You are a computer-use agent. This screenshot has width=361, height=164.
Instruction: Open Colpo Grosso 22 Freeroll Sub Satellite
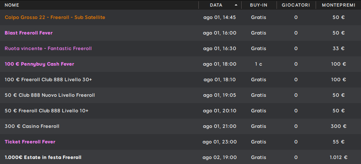[x=181, y=18]
